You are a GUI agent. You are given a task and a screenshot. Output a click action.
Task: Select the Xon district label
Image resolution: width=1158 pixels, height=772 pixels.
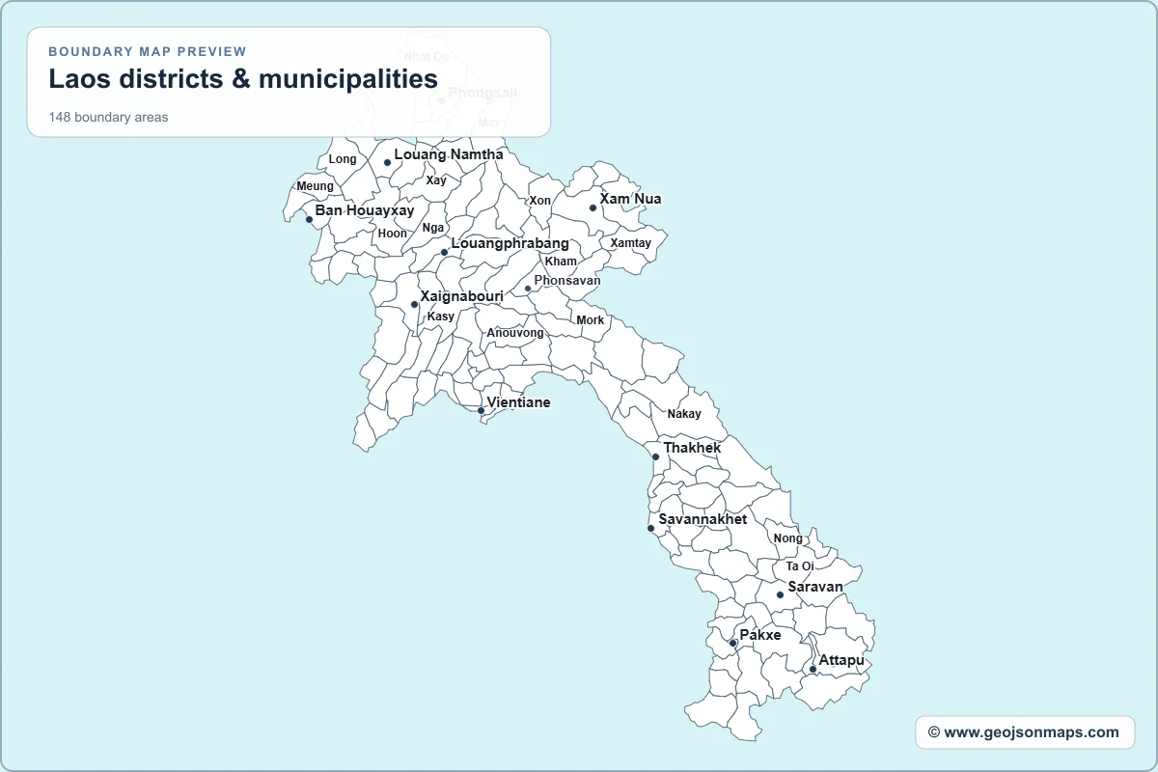[x=540, y=201]
